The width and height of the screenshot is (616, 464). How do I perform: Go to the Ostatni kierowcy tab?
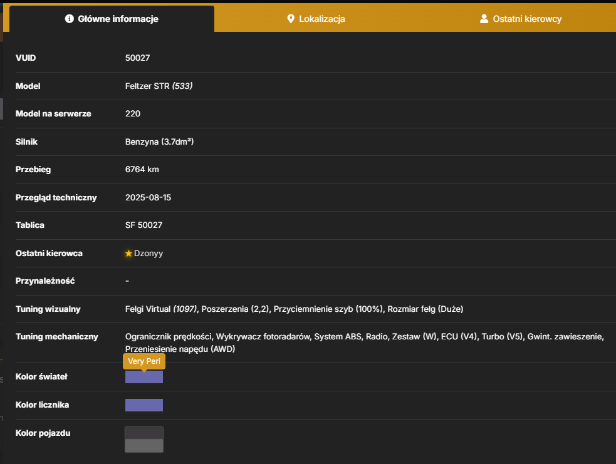click(521, 19)
